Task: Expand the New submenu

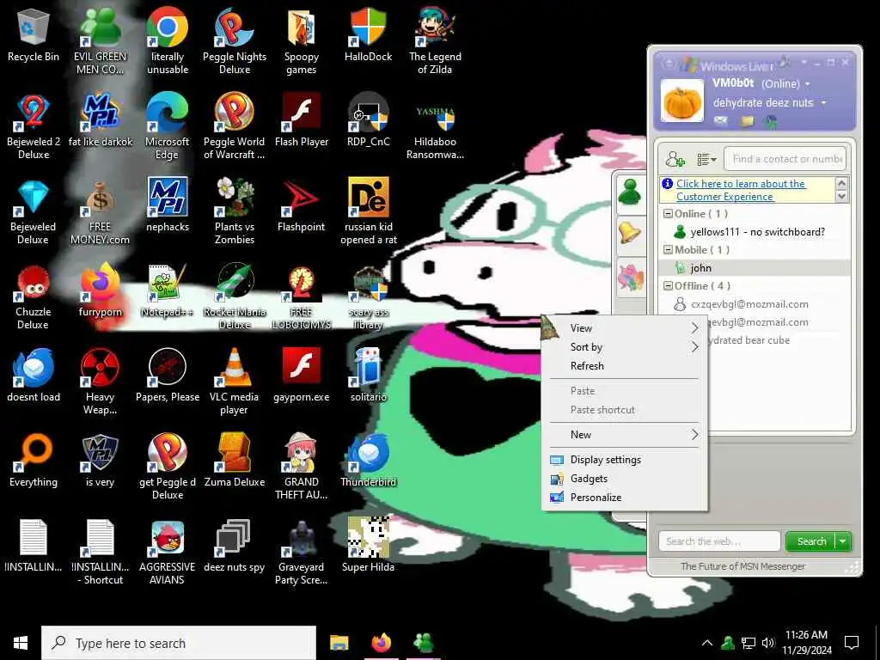Action: (625, 435)
